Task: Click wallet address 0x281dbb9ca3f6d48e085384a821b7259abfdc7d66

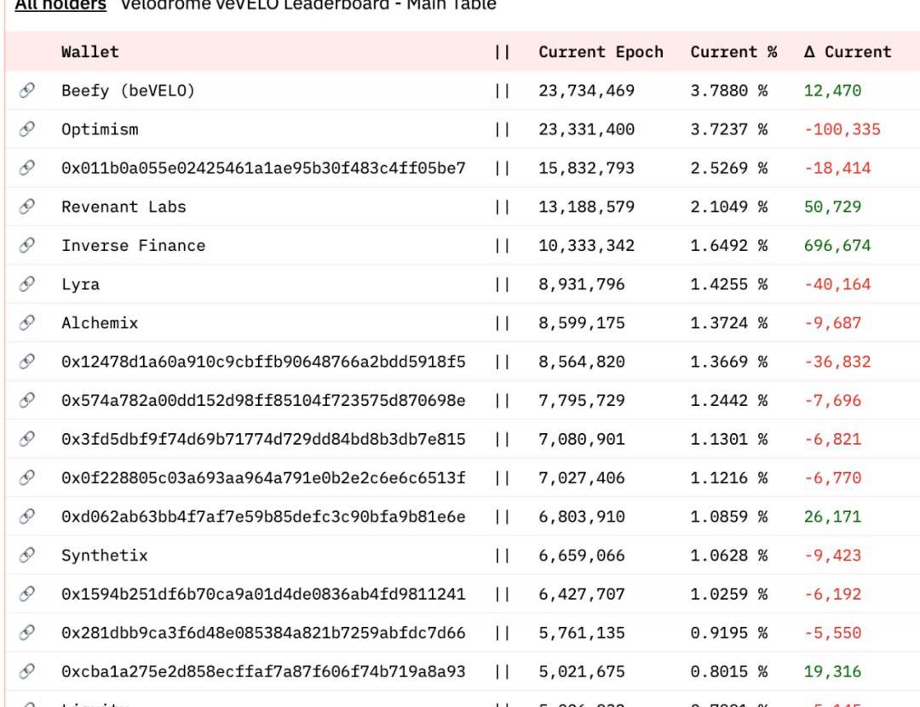Action: (263, 632)
